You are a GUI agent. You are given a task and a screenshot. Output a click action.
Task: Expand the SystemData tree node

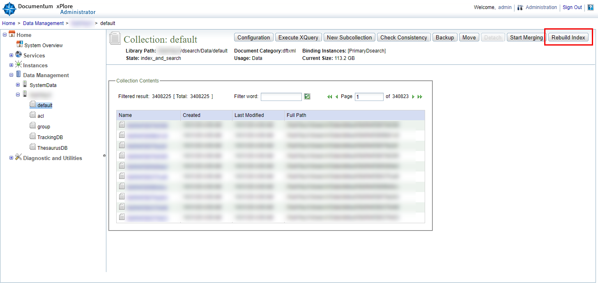click(18, 85)
